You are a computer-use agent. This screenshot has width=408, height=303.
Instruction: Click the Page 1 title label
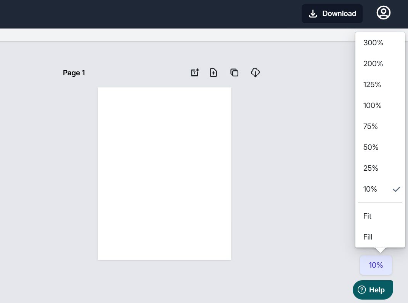[x=74, y=73]
